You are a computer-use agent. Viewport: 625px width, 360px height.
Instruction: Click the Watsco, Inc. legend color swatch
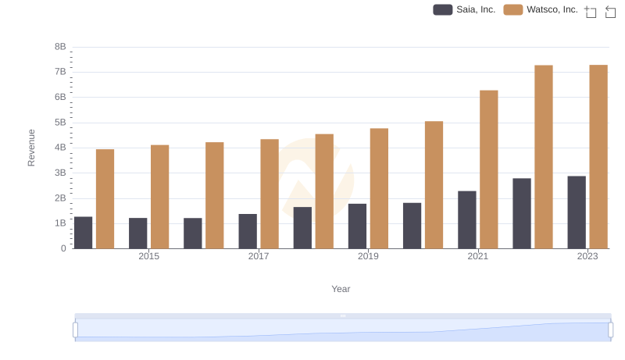click(x=513, y=9)
